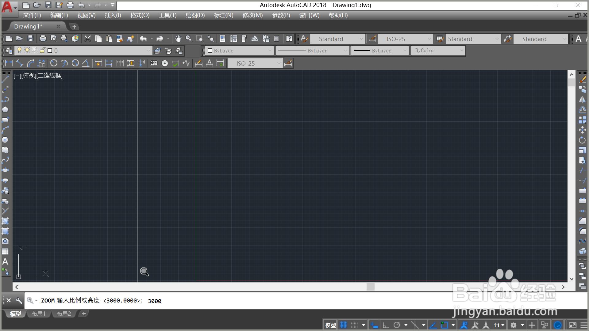Click the Multiline Text tool icon
The width and height of the screenshot is (589, 331).
(x=5, y=262)
